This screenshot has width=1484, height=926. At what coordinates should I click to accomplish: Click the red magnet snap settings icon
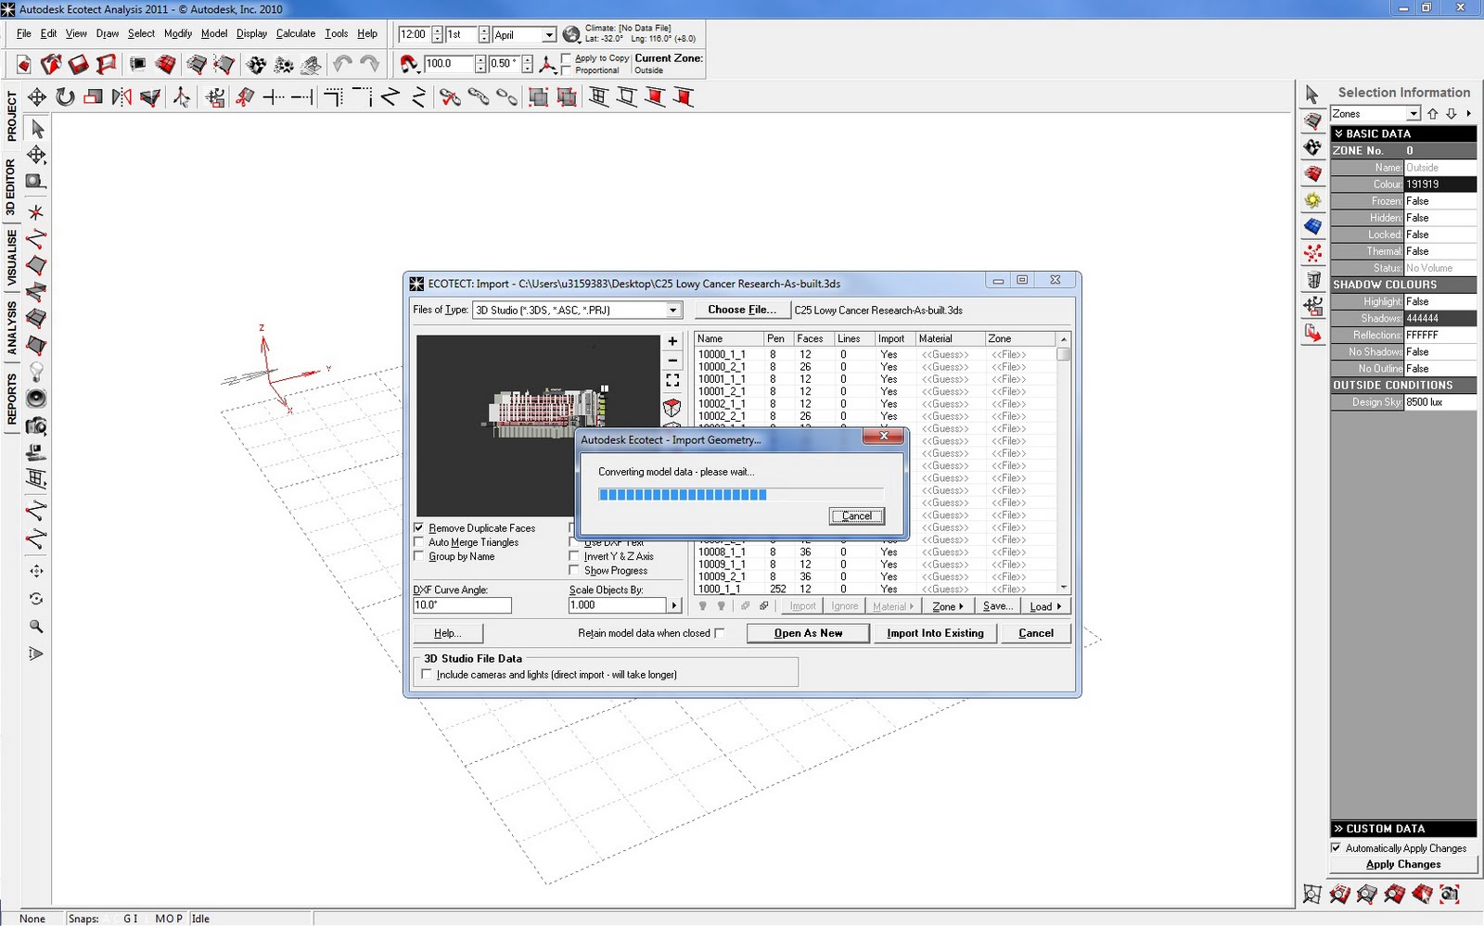click(x=409, y=64)
